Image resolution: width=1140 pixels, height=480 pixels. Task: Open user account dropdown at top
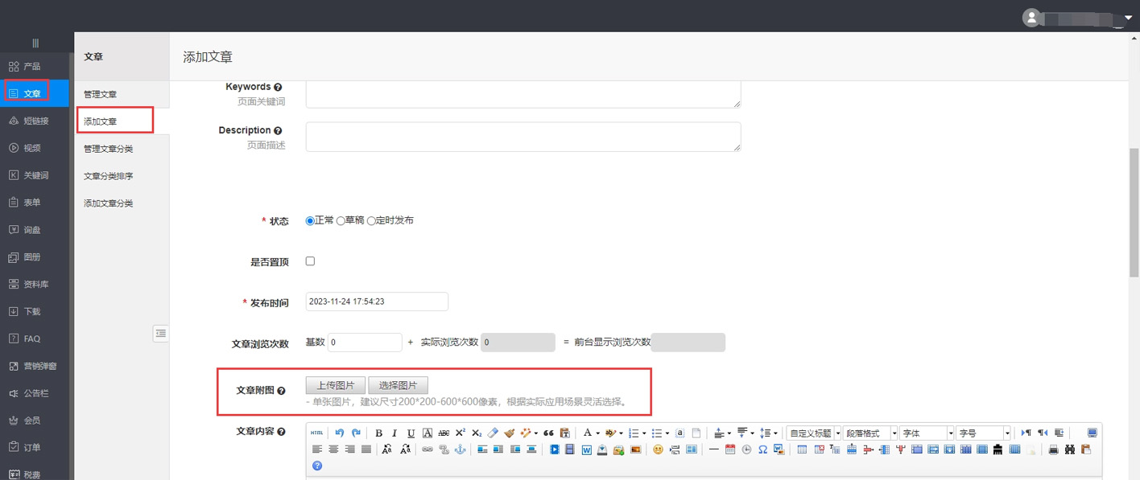1128,18
